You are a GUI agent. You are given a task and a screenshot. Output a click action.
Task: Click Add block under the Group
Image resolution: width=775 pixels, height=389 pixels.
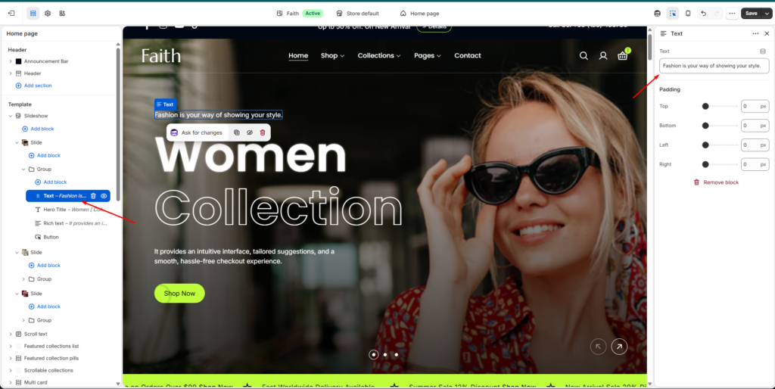(51, 182)
